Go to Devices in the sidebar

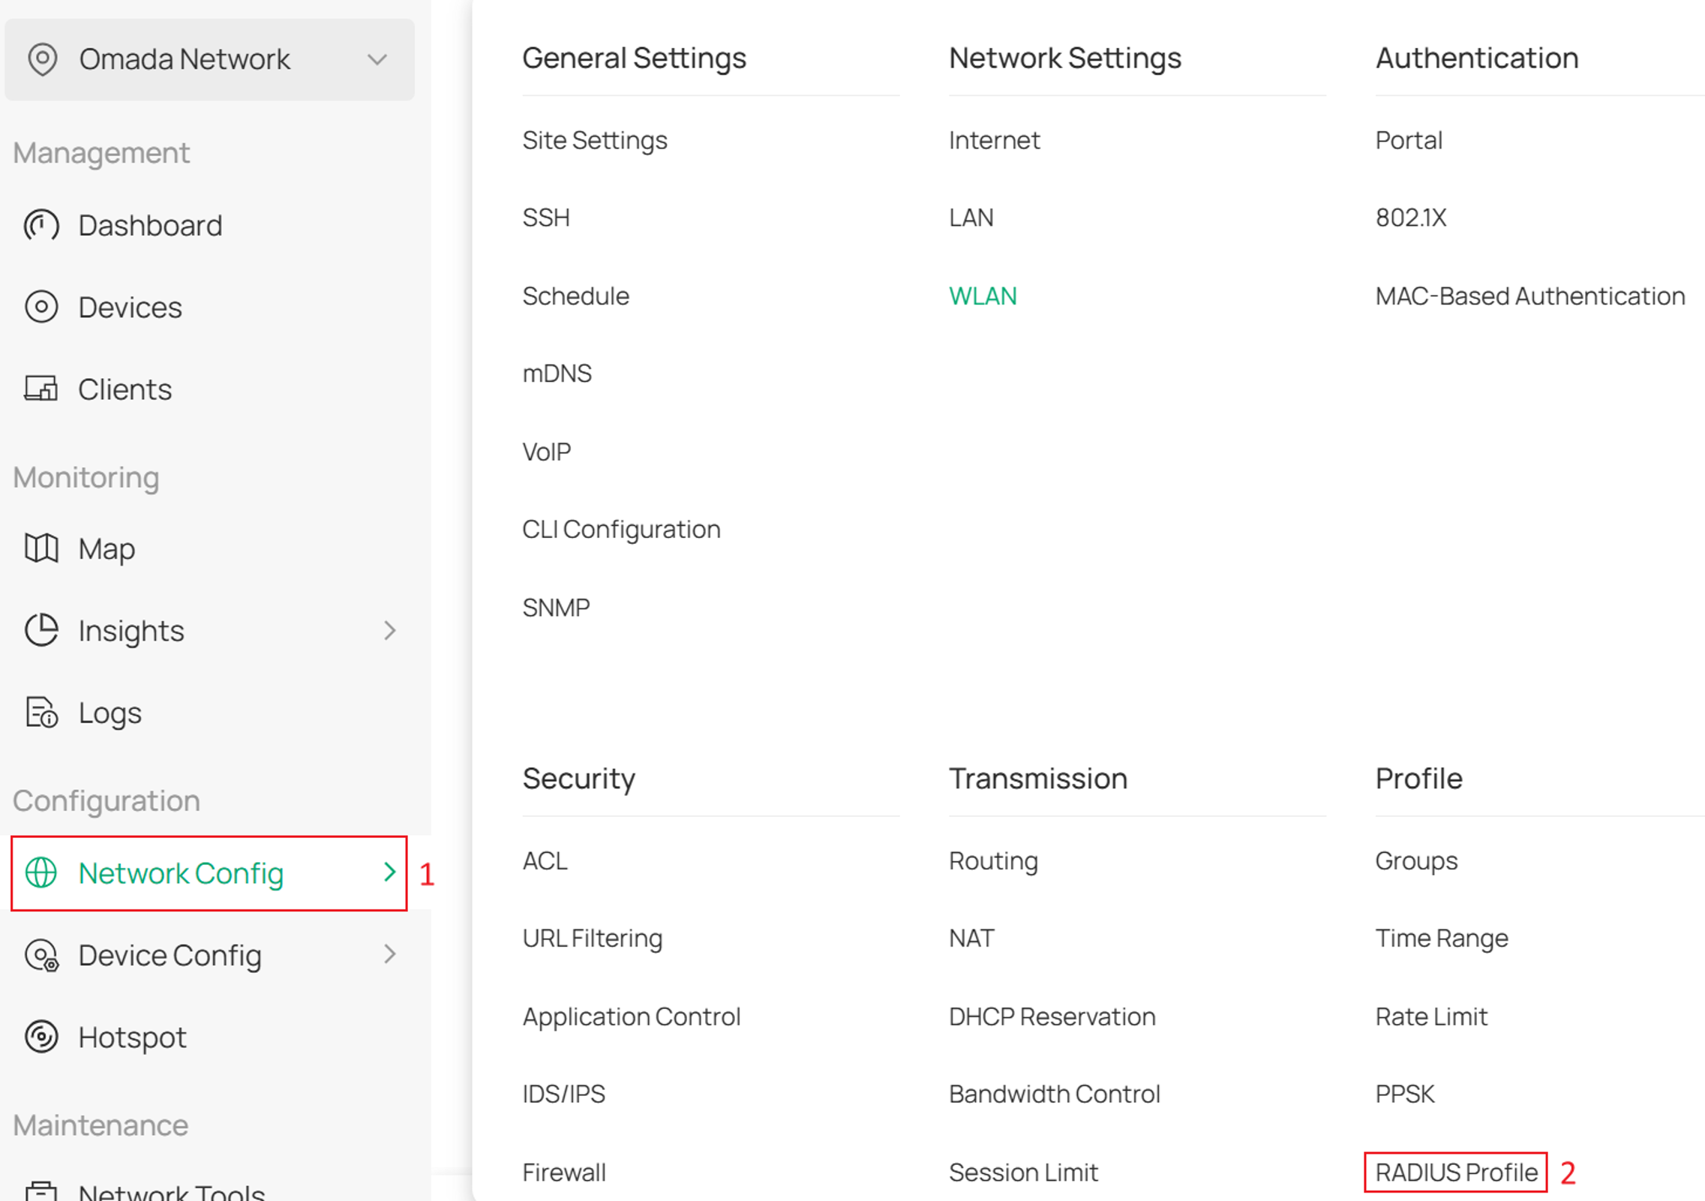pos(130,308)
